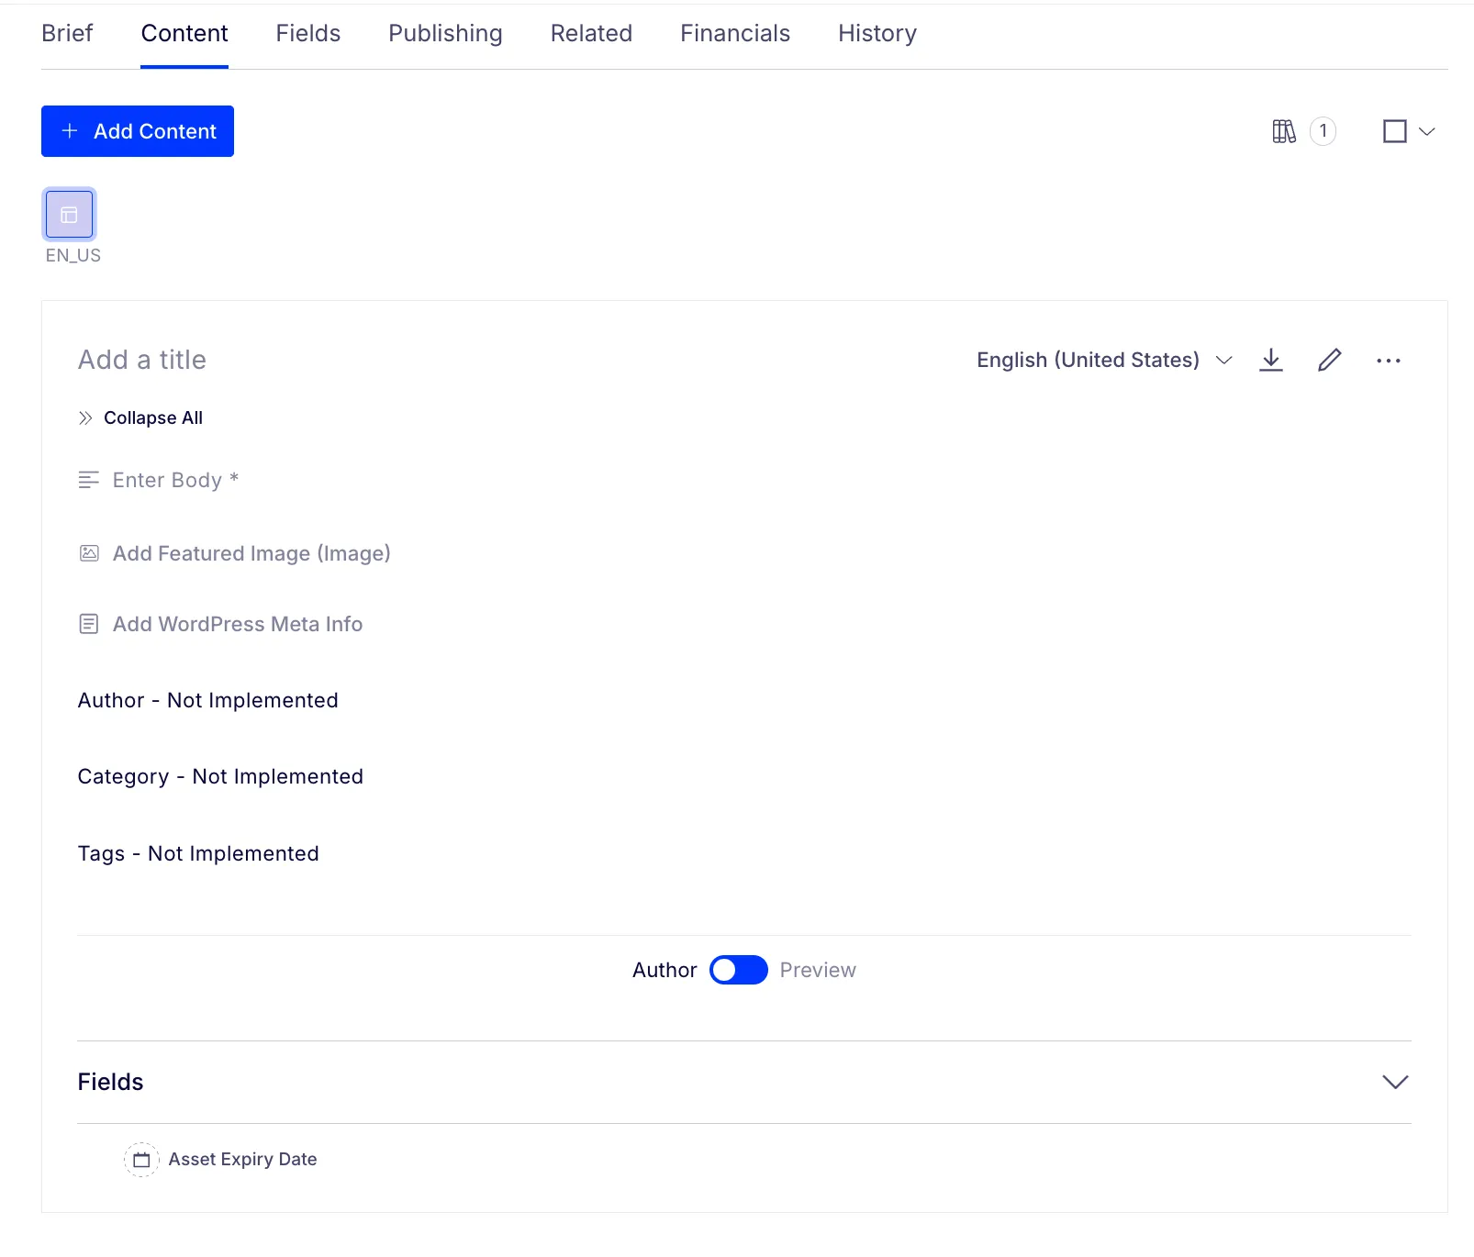Select the EN_US content variant thumbnail
Image resolution: width=1474 pixels, height=1257 pixels.
click(70, 215)
